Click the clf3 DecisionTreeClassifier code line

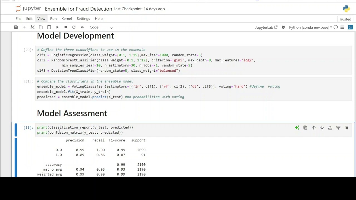(x=108, y=71)
